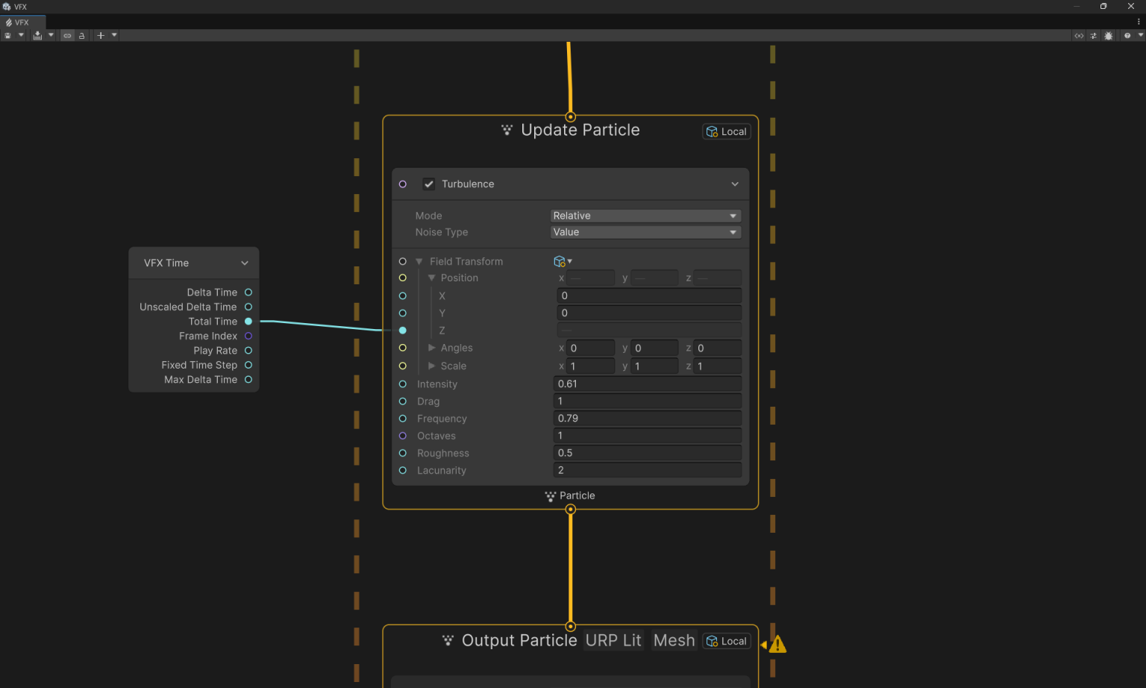Select the Intensity value field showing 0.61
This screenshot has height=688, width=1146.
coord(647,384)
